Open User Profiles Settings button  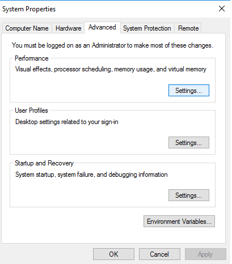(189, 143)
